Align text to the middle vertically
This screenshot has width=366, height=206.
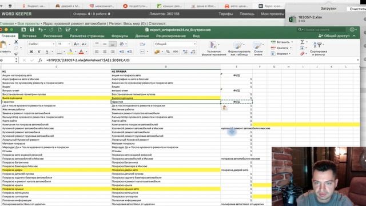click(105, 44)
